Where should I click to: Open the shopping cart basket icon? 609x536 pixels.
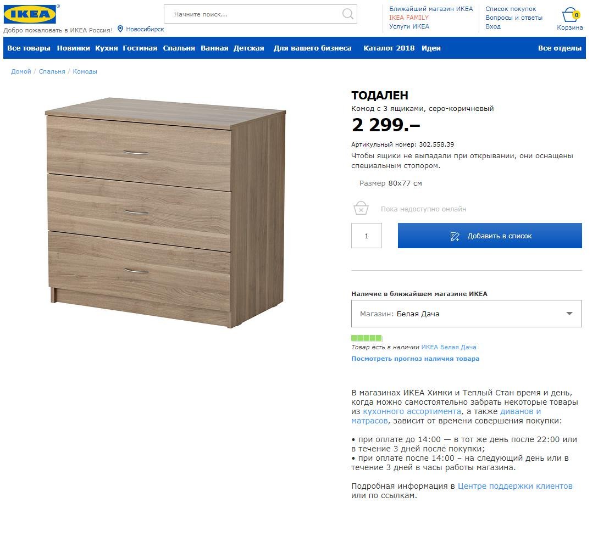pyautogui.click(x=570, y=15)
